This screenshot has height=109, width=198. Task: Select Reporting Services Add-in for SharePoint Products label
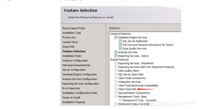point(146,67)
